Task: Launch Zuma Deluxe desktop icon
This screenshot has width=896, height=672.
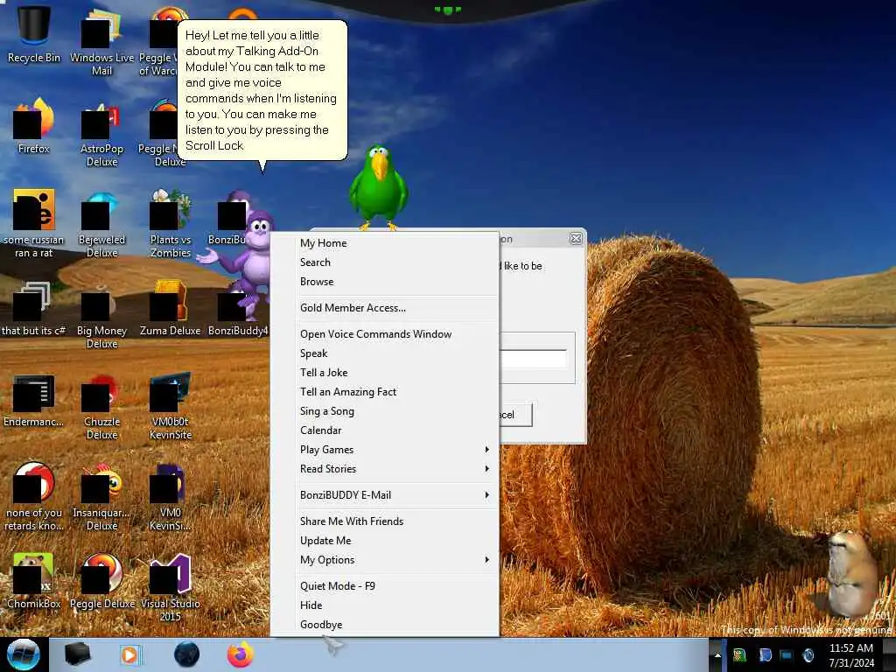Action: tap(171, 309)
